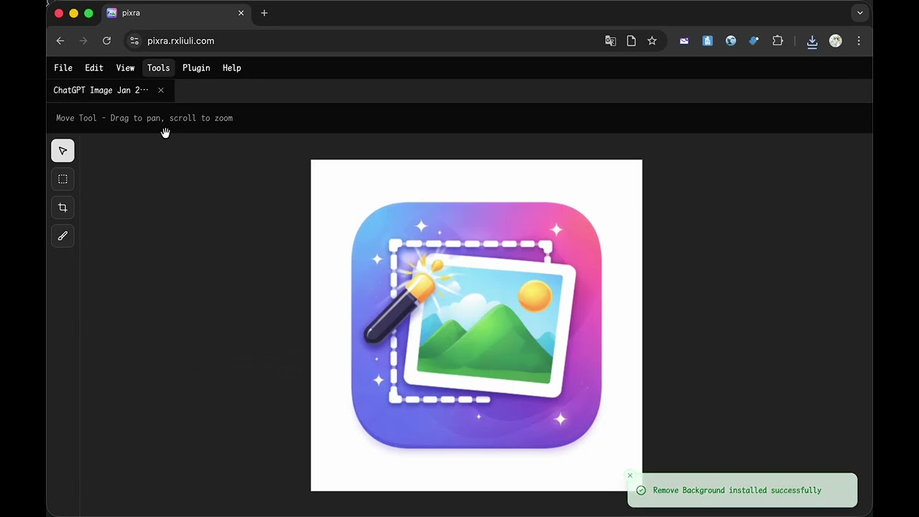Image resolution: width=919 pixels, height=517 pixels.
Task: Open the Tools menu
Action: click(x=158, y=67)
